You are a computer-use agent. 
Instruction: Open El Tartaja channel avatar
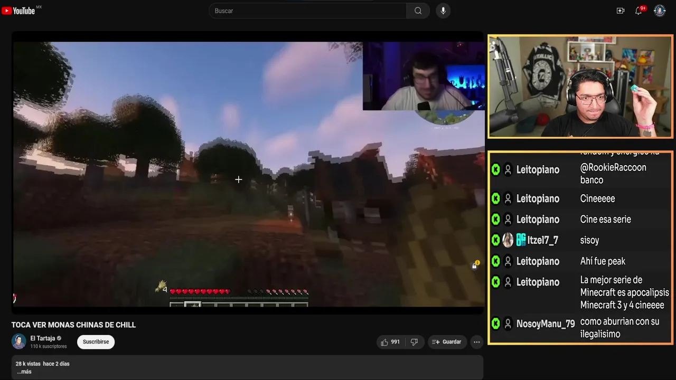pyautogui.click(x=19, y=341)
